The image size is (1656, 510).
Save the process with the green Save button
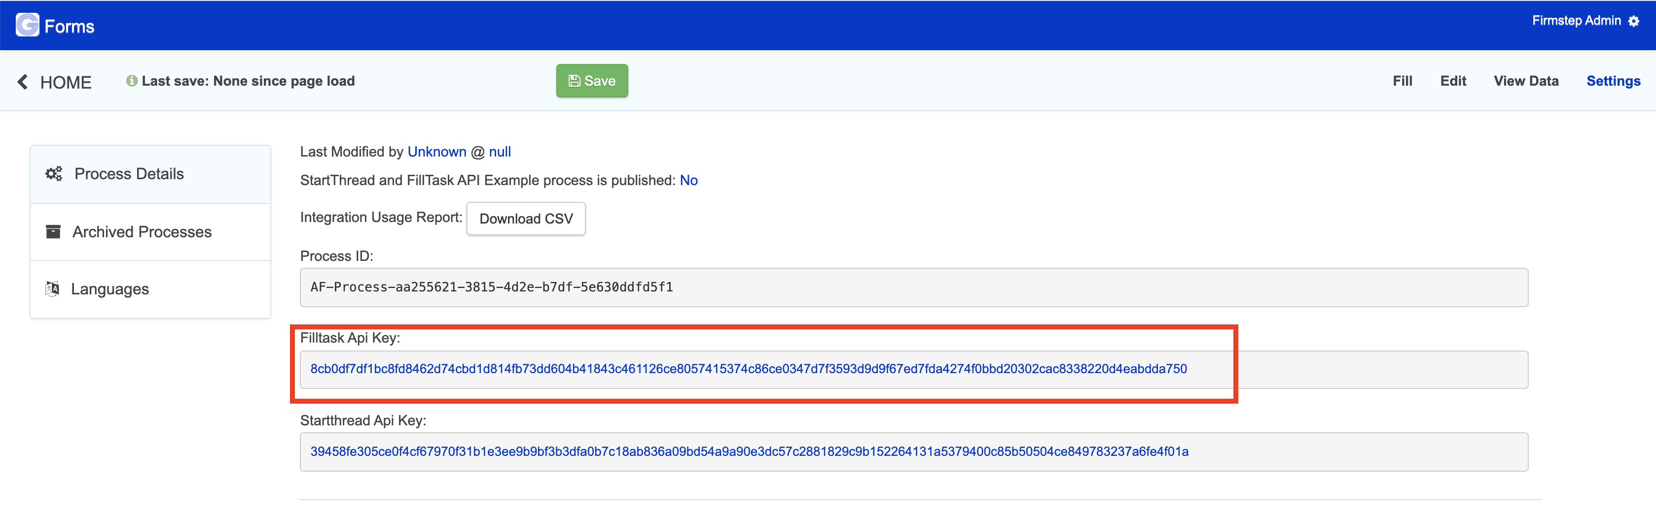(592, 81)
